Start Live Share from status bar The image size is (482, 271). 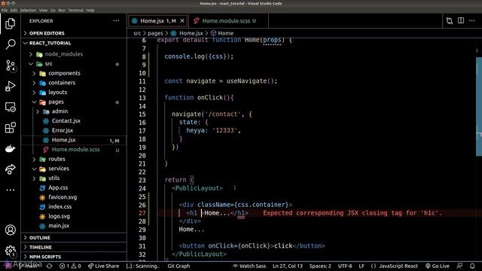(x=103, y=266)
